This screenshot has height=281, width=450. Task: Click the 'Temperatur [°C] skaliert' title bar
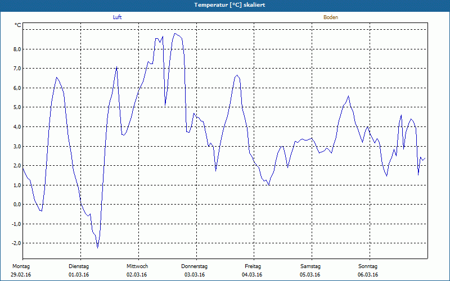click(225, 5)
